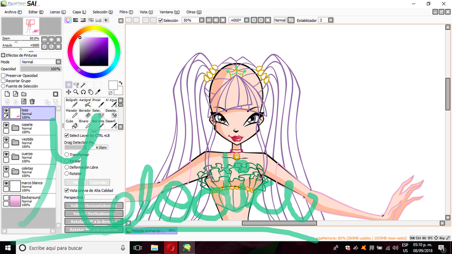This screenshot has height=254, width=452.
Task: Show the HSV sliders panel
Action: point(83,20)
